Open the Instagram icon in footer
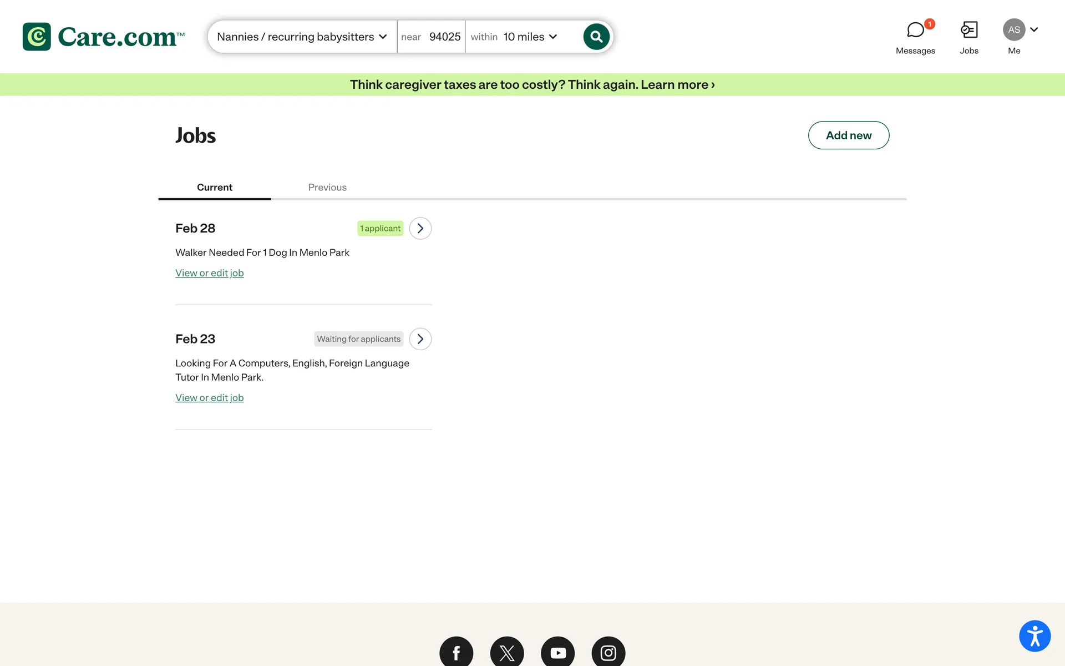The width and height of the screenshot is (1065, 666). point(608,653)
